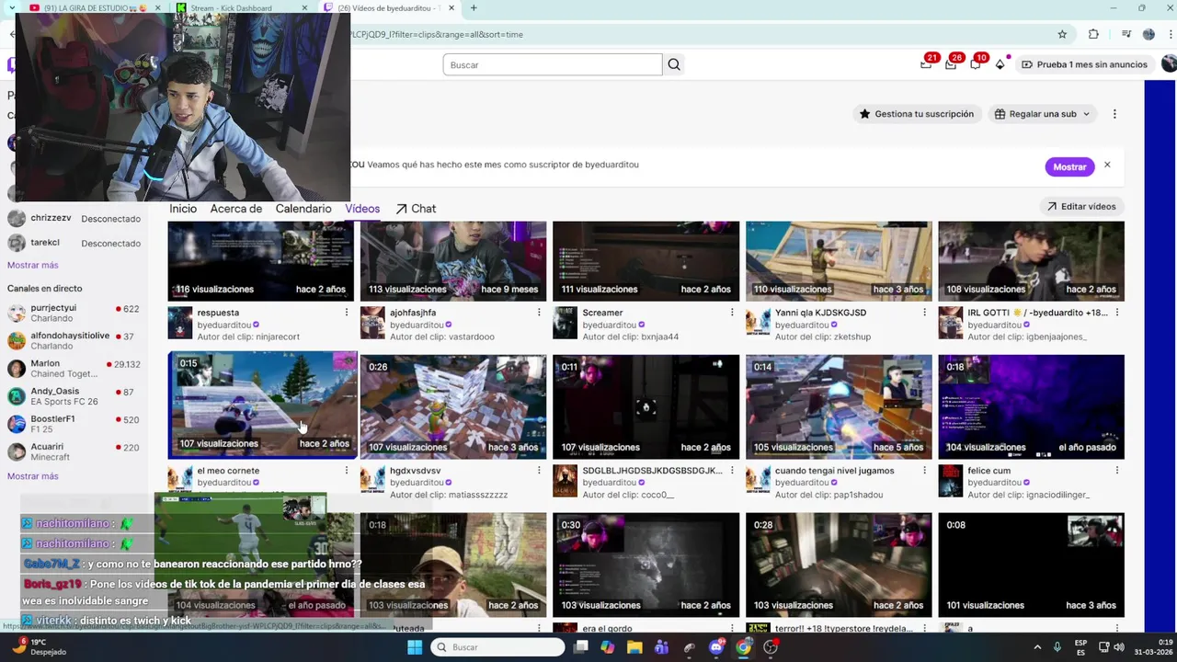Open channel options three-dot menu
Viewport: 1177px width, 662px height.
pyautogui.click(x=1114, y=114)
